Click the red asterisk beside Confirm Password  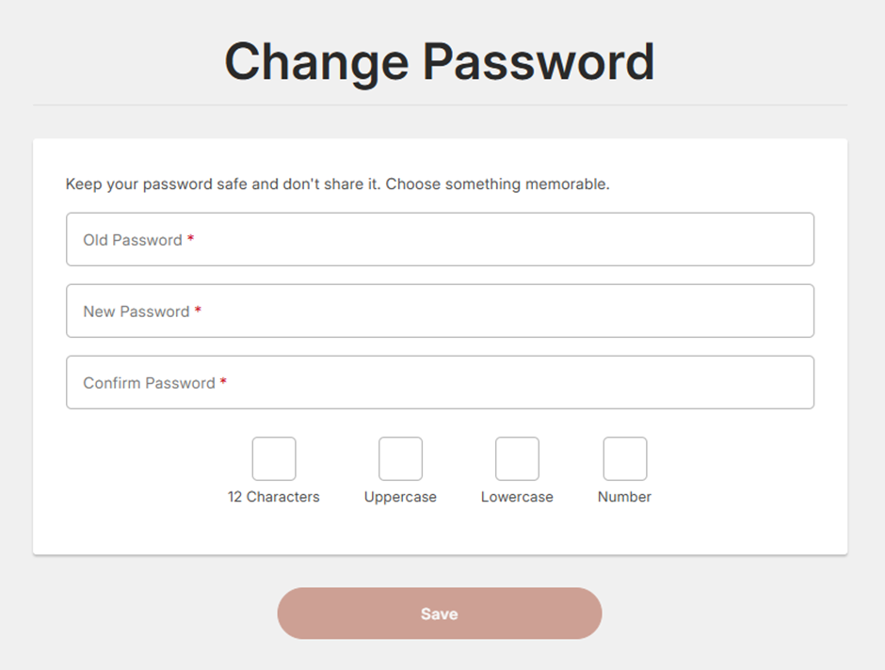223,382
